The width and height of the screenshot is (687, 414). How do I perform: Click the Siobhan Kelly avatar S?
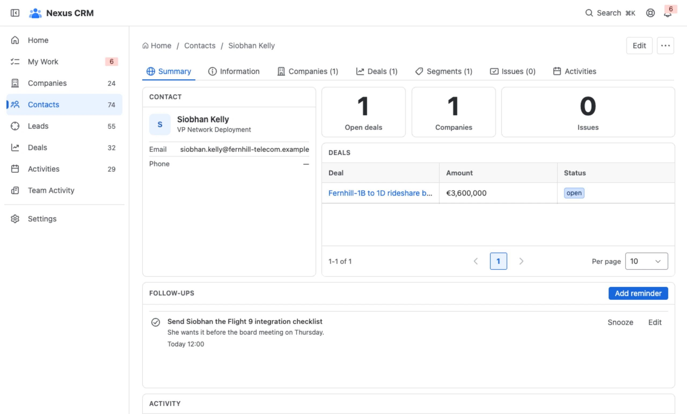(160, 124)
